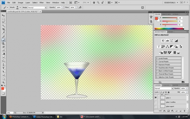Screen dimensions: 190x119
Task: Open Windows Start button
Action: [4, 117]
